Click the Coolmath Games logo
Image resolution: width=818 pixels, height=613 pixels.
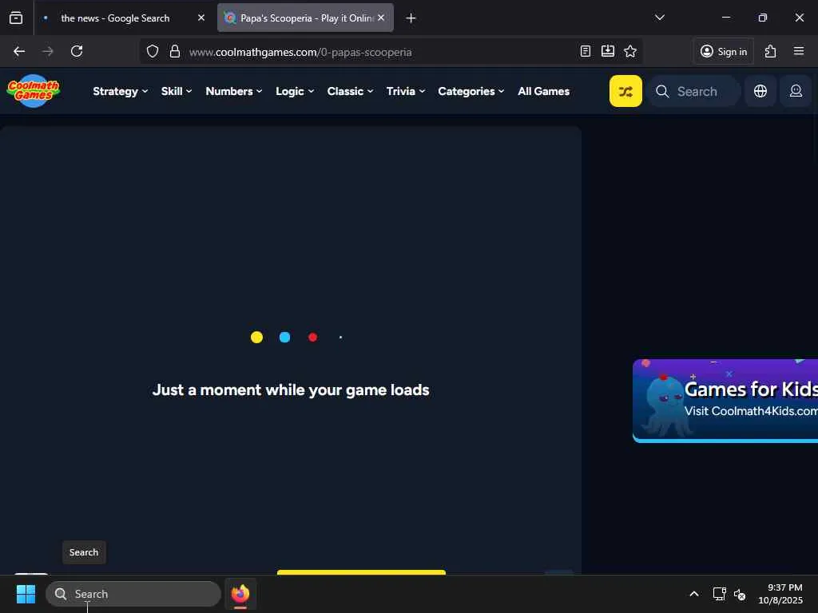tap(34, 91)
